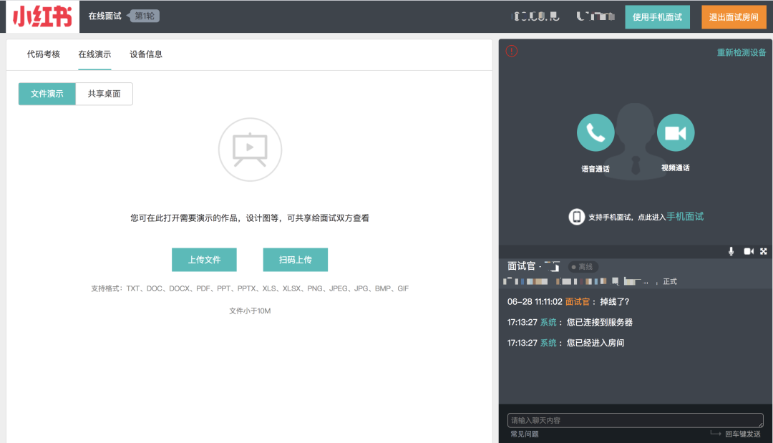Click the 离线 status badge
The height and width of the screenshot is (443, 773).
(583, 267)
